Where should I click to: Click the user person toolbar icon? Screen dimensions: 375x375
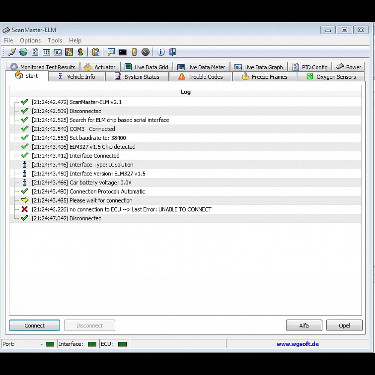pyautogui.click(x=80, y=52)
